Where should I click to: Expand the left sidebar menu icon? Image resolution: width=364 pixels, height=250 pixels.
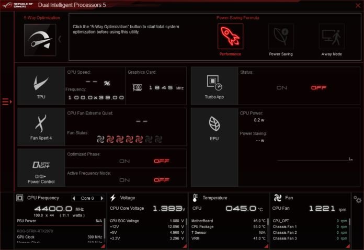click(7, 101)
